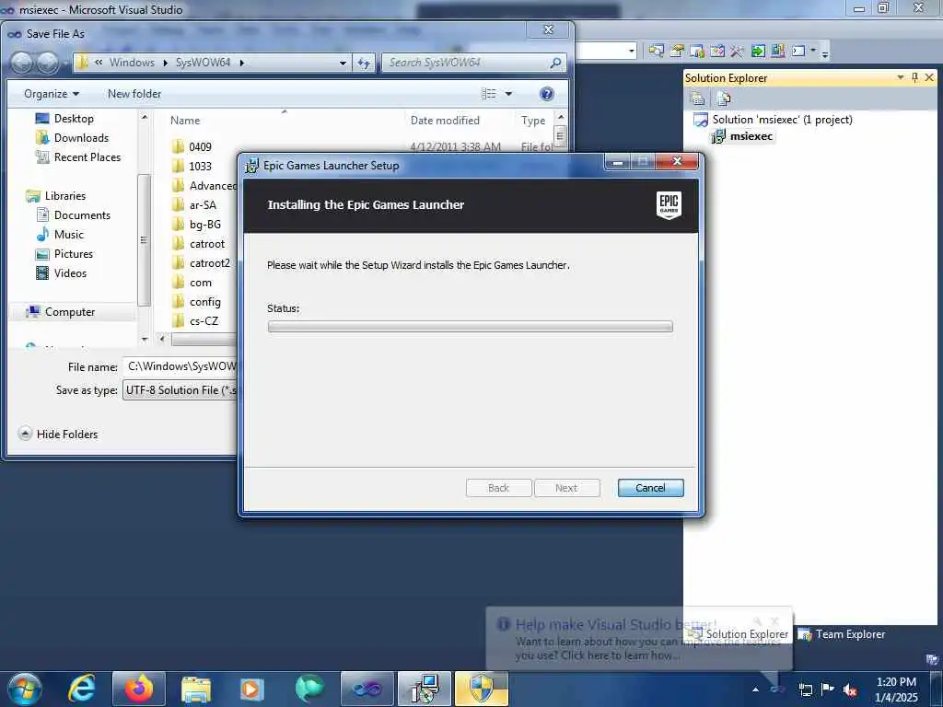The width and height of the screenshot is (943, 707).
Task: Collapse the dialog with Hide Folders
Action: click(58, 434)
